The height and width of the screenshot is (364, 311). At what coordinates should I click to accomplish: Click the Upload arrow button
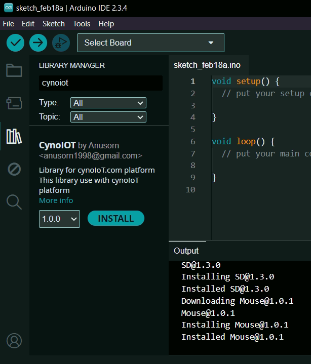tap(38, 43)
